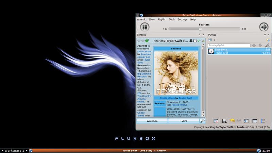Open the 'Taylor Swift' link under album cover
This screenshot has height=153, width=272.
pos(185,98)
